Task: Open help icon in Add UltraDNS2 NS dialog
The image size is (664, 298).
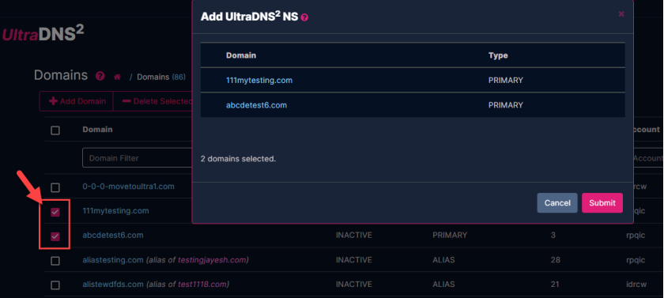Action: coord(304,17)
